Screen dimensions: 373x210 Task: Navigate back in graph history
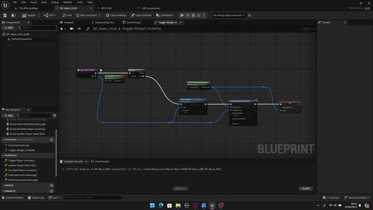coord(72,29)
